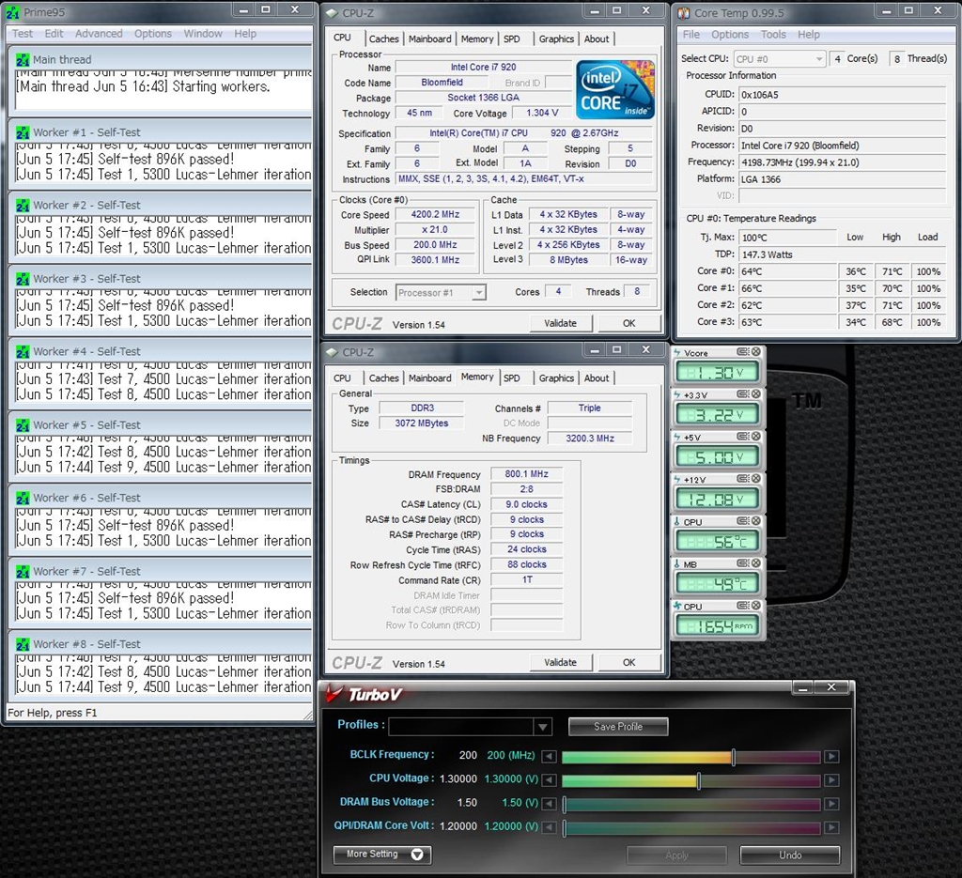The width and height of the screenshot is (962, 878).
Task: Close the +5V voltage gadget
Action: [756, 437]
